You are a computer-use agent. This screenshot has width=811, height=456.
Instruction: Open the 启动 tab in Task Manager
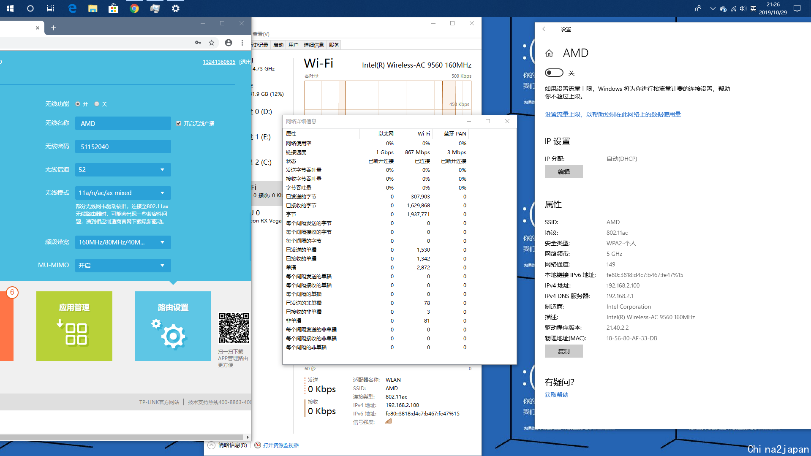point(278,45)
